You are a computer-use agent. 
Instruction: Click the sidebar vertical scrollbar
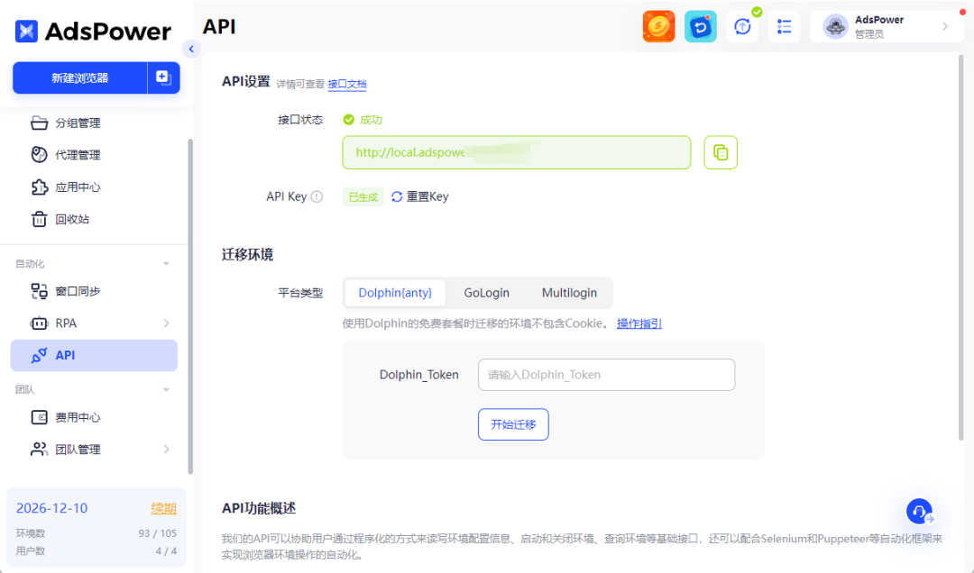[x=190, y=306]
